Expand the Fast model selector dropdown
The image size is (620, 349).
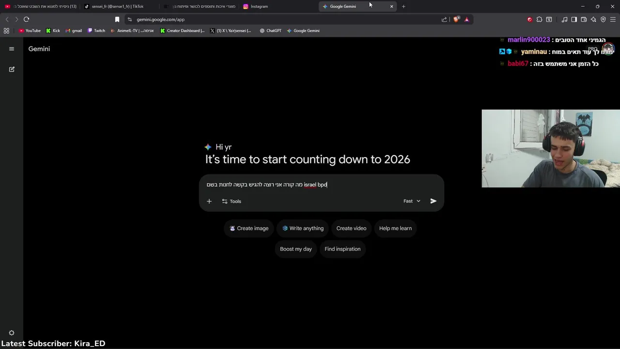[x=412, y=201]
